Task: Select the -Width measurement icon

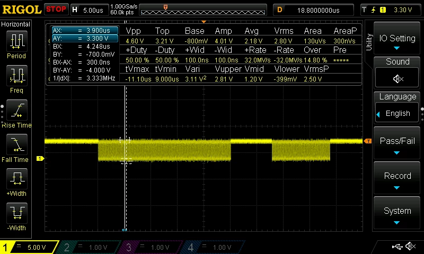Action: pyautogui.click(x=17, y=213)
